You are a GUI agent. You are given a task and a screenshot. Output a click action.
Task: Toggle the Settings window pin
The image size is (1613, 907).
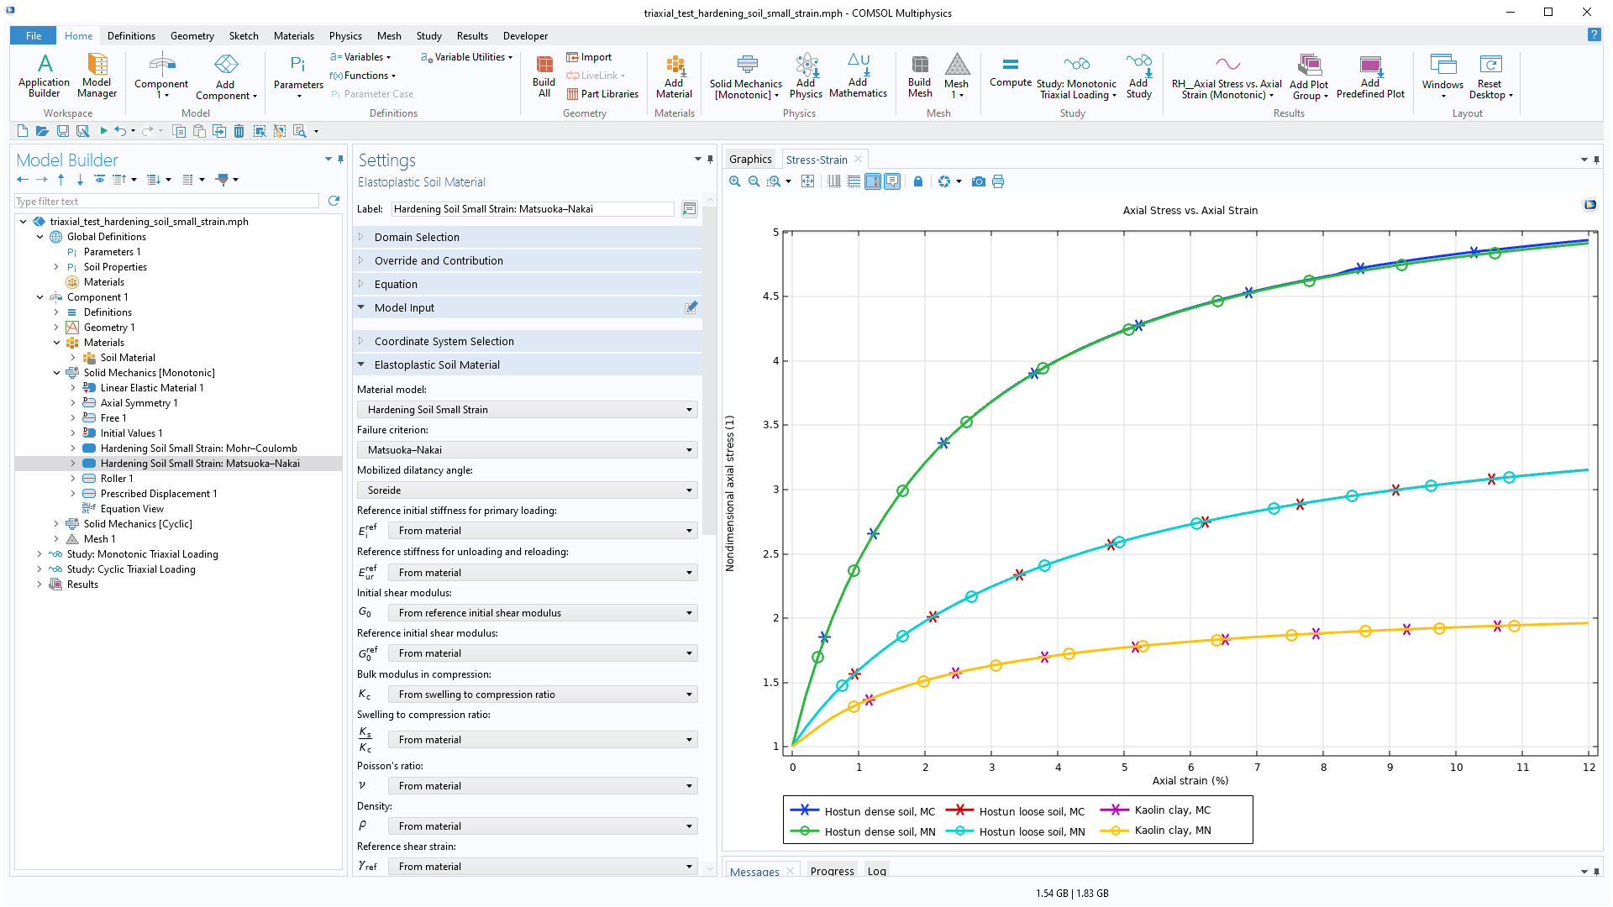click(711, 159)
